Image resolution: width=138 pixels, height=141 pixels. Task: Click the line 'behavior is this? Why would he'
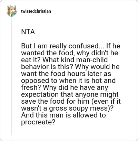point(70,67)
